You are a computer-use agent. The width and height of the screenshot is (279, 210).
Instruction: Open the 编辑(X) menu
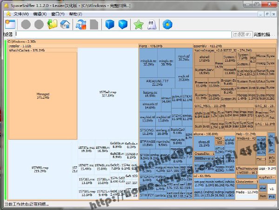click(x=40, y=14)
